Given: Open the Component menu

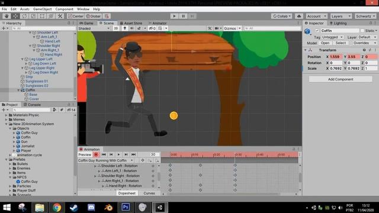Looking at the screenshot, I should 64,9.
